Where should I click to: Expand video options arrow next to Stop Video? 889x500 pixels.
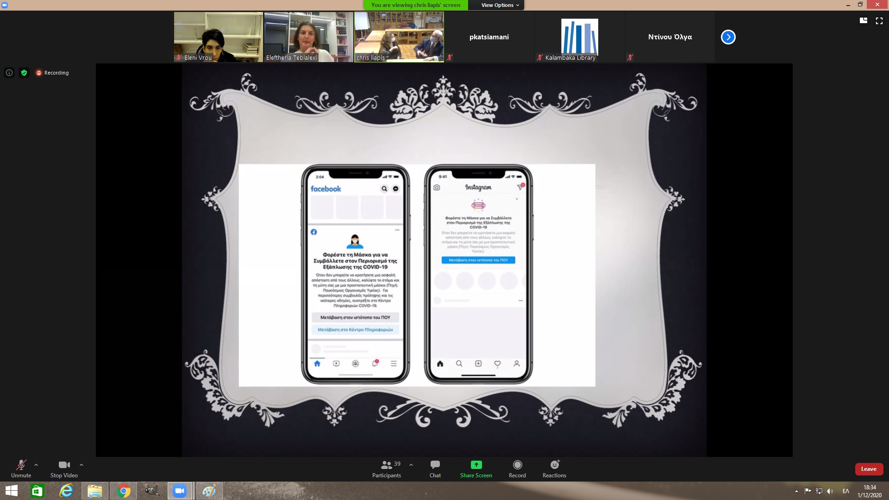[x=81, y=465]
